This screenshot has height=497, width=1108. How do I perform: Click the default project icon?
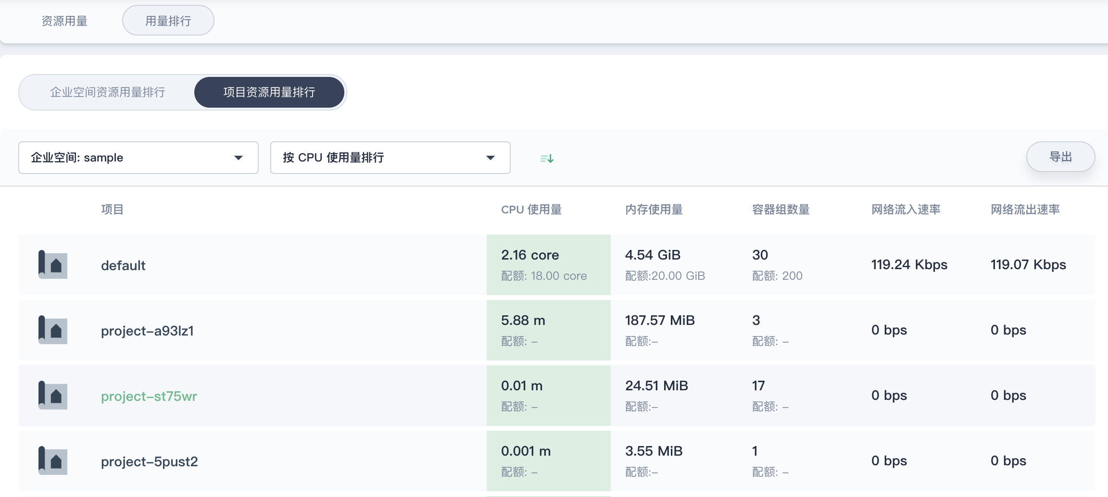53,264
